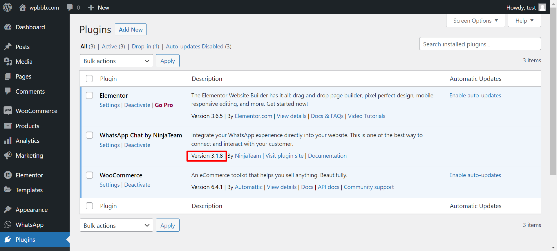
Task: Click the Analytics bar chart icon
Action: (x=8, y=141)
